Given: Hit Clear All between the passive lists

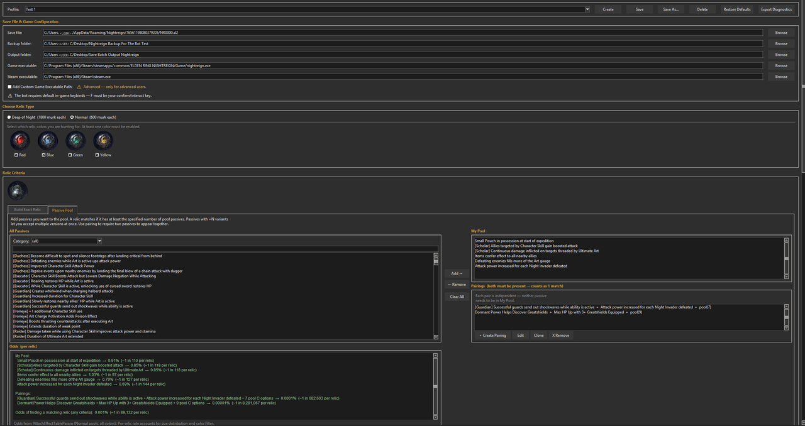Looking at the screenshot, I should tap(457, 297).
